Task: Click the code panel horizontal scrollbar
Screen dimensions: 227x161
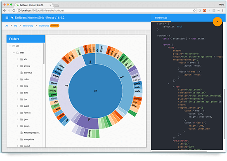Action: tap(179, 152)
